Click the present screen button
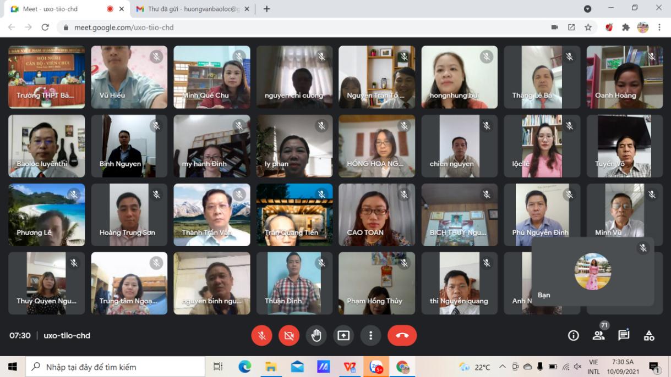The width and height of the screenshot is (671, 377). click(x=343, y=335)
